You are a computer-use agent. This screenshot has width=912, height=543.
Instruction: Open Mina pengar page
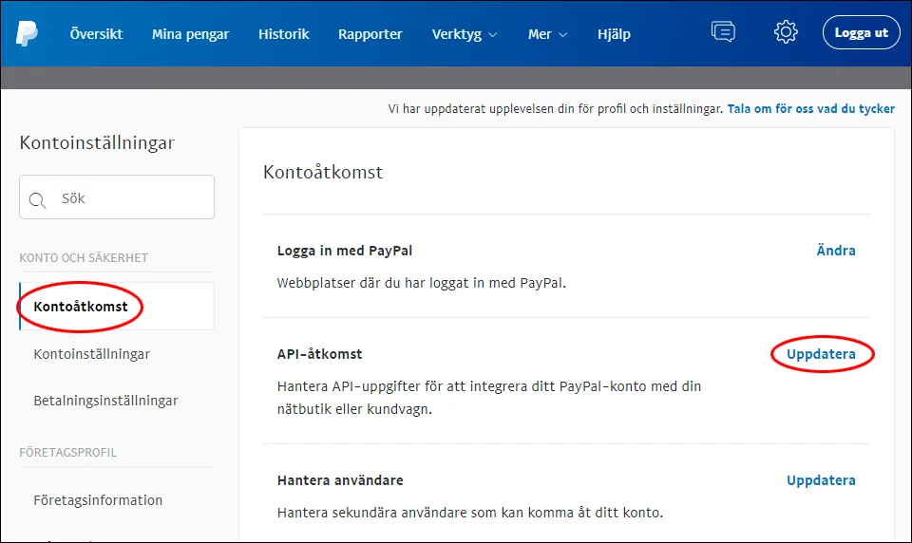click(x=190, y=34)
